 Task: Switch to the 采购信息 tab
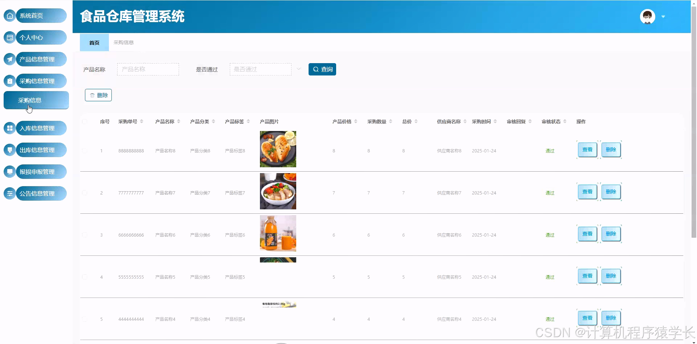point(123,42)
